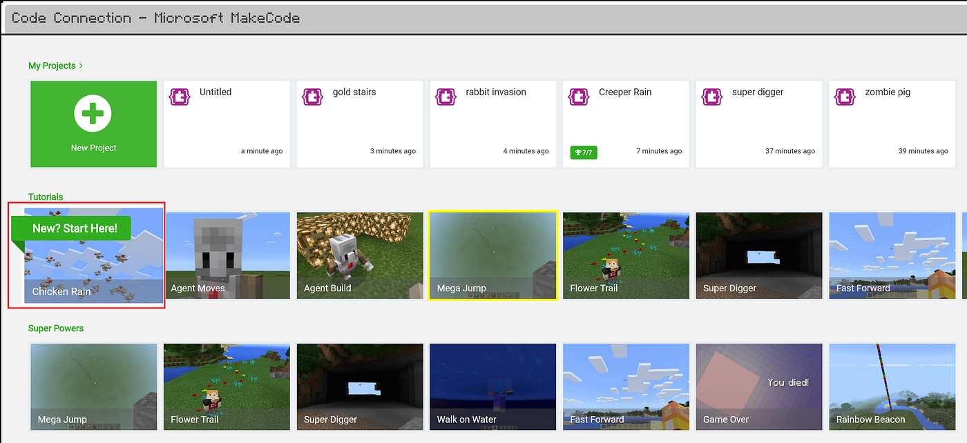Click the rabbit invasion project puzzle icon
This screenshot has width=967, height=443.
pos(446,97)
